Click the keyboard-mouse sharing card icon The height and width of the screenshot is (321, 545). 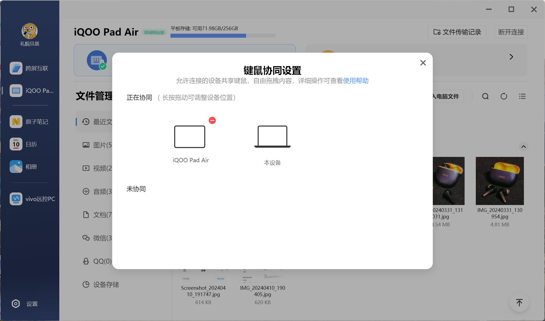tap(97, 60)
